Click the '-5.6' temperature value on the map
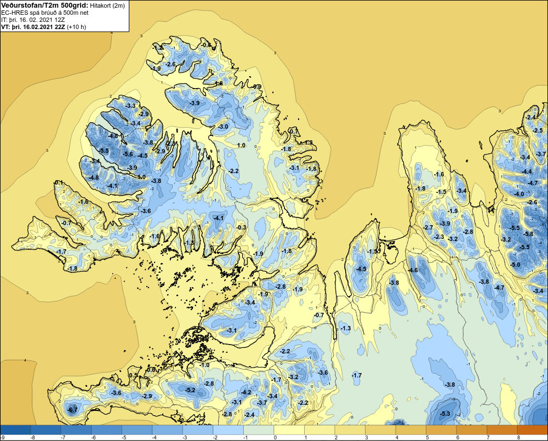548x441 pixels. click(x=128, y=154)
